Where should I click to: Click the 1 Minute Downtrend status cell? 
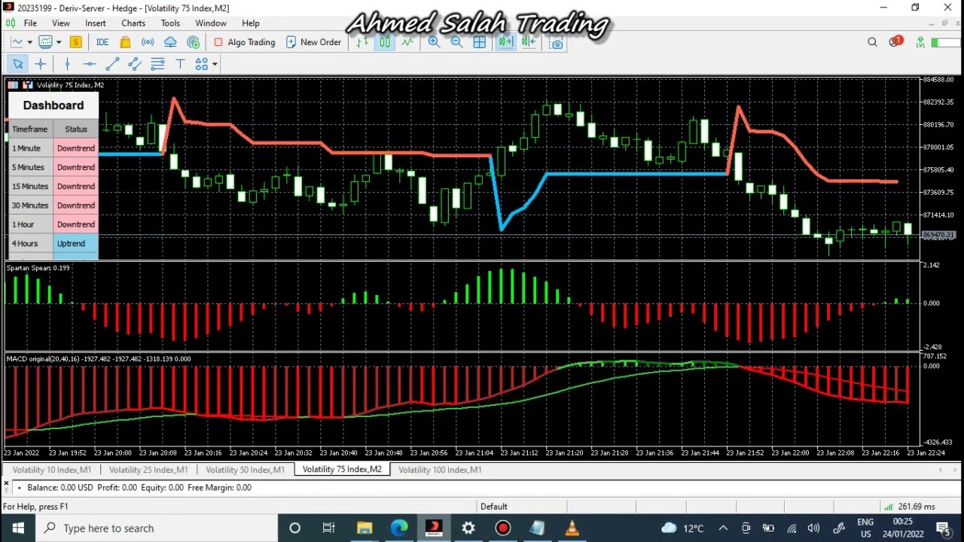(x=76, y=148)
